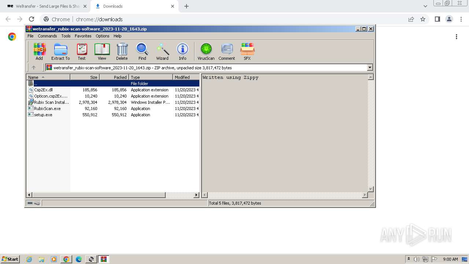This screenshot has height=264, width=469.
Task: Click the Rubix Scan Installer MSI icon
Action: (31, 102)
